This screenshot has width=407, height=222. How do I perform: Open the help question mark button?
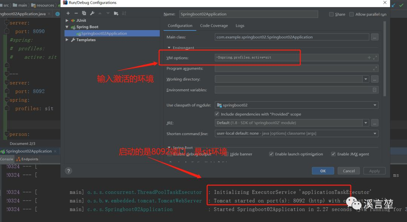[69, 171]
